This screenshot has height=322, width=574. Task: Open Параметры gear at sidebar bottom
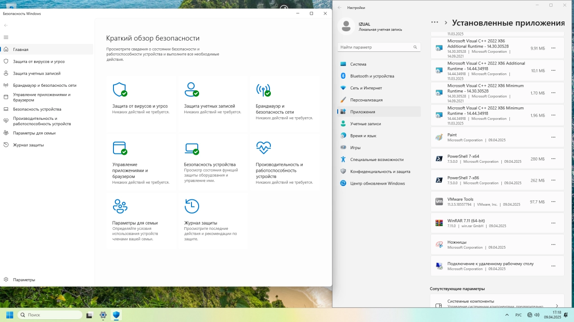[x=47, y=280]
